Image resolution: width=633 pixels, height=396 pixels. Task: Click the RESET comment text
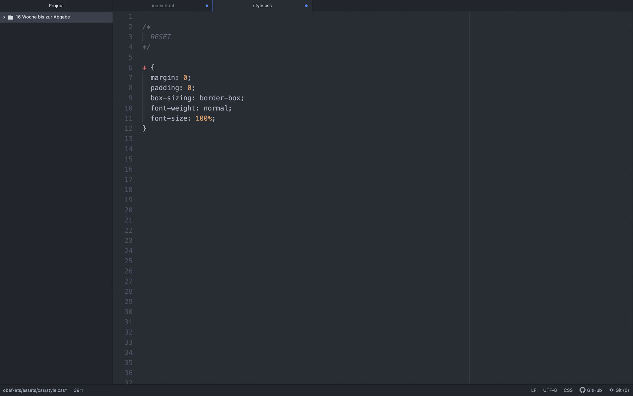(x=161, y=37)
